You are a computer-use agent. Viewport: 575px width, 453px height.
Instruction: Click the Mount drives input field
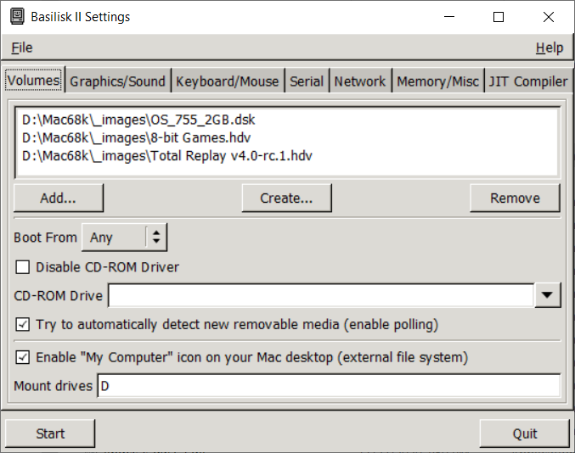tap(329, 386)
